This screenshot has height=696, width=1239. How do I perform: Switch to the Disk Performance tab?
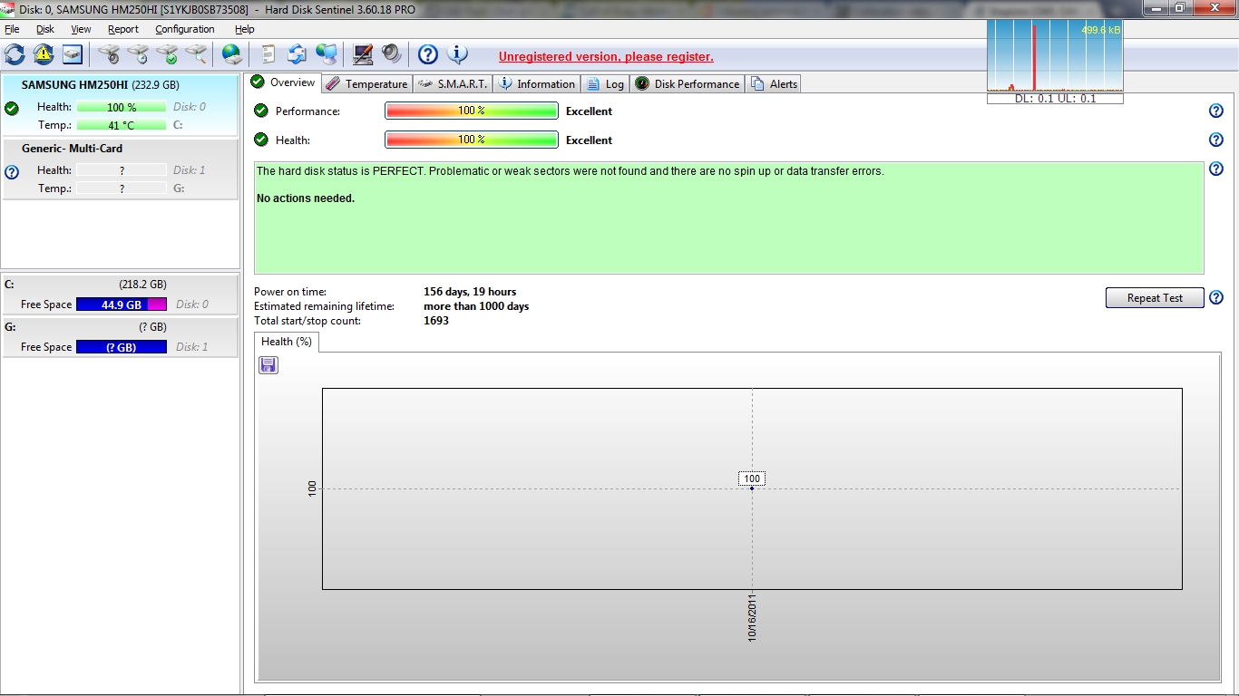pyautogui.click(x=687, y=84)
